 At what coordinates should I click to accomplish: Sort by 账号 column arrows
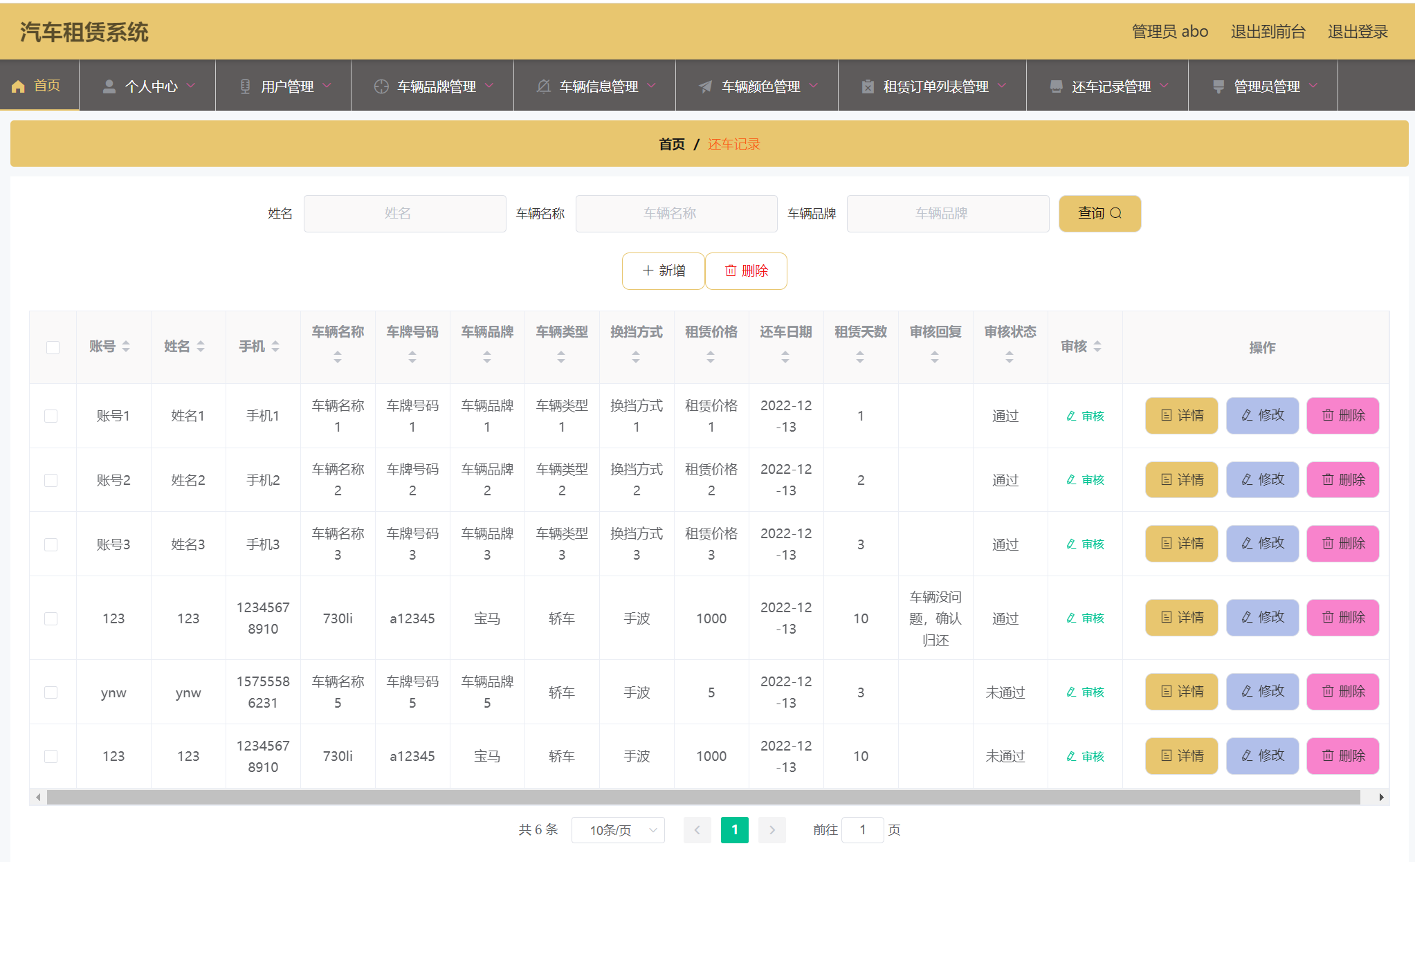coord(126,347)
